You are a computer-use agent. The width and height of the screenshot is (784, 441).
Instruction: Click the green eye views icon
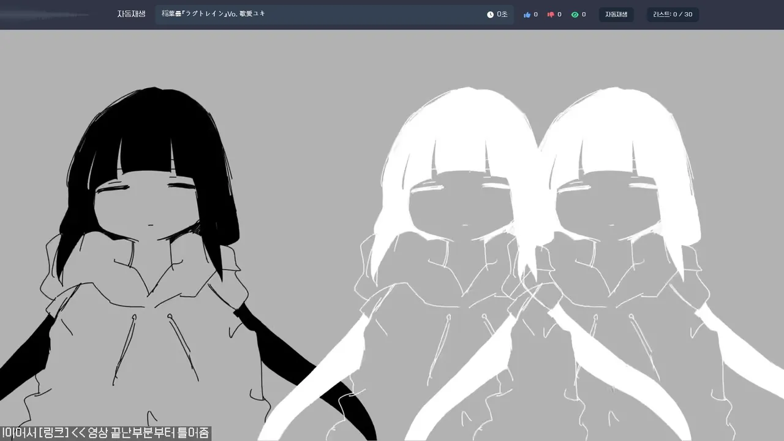575,15
